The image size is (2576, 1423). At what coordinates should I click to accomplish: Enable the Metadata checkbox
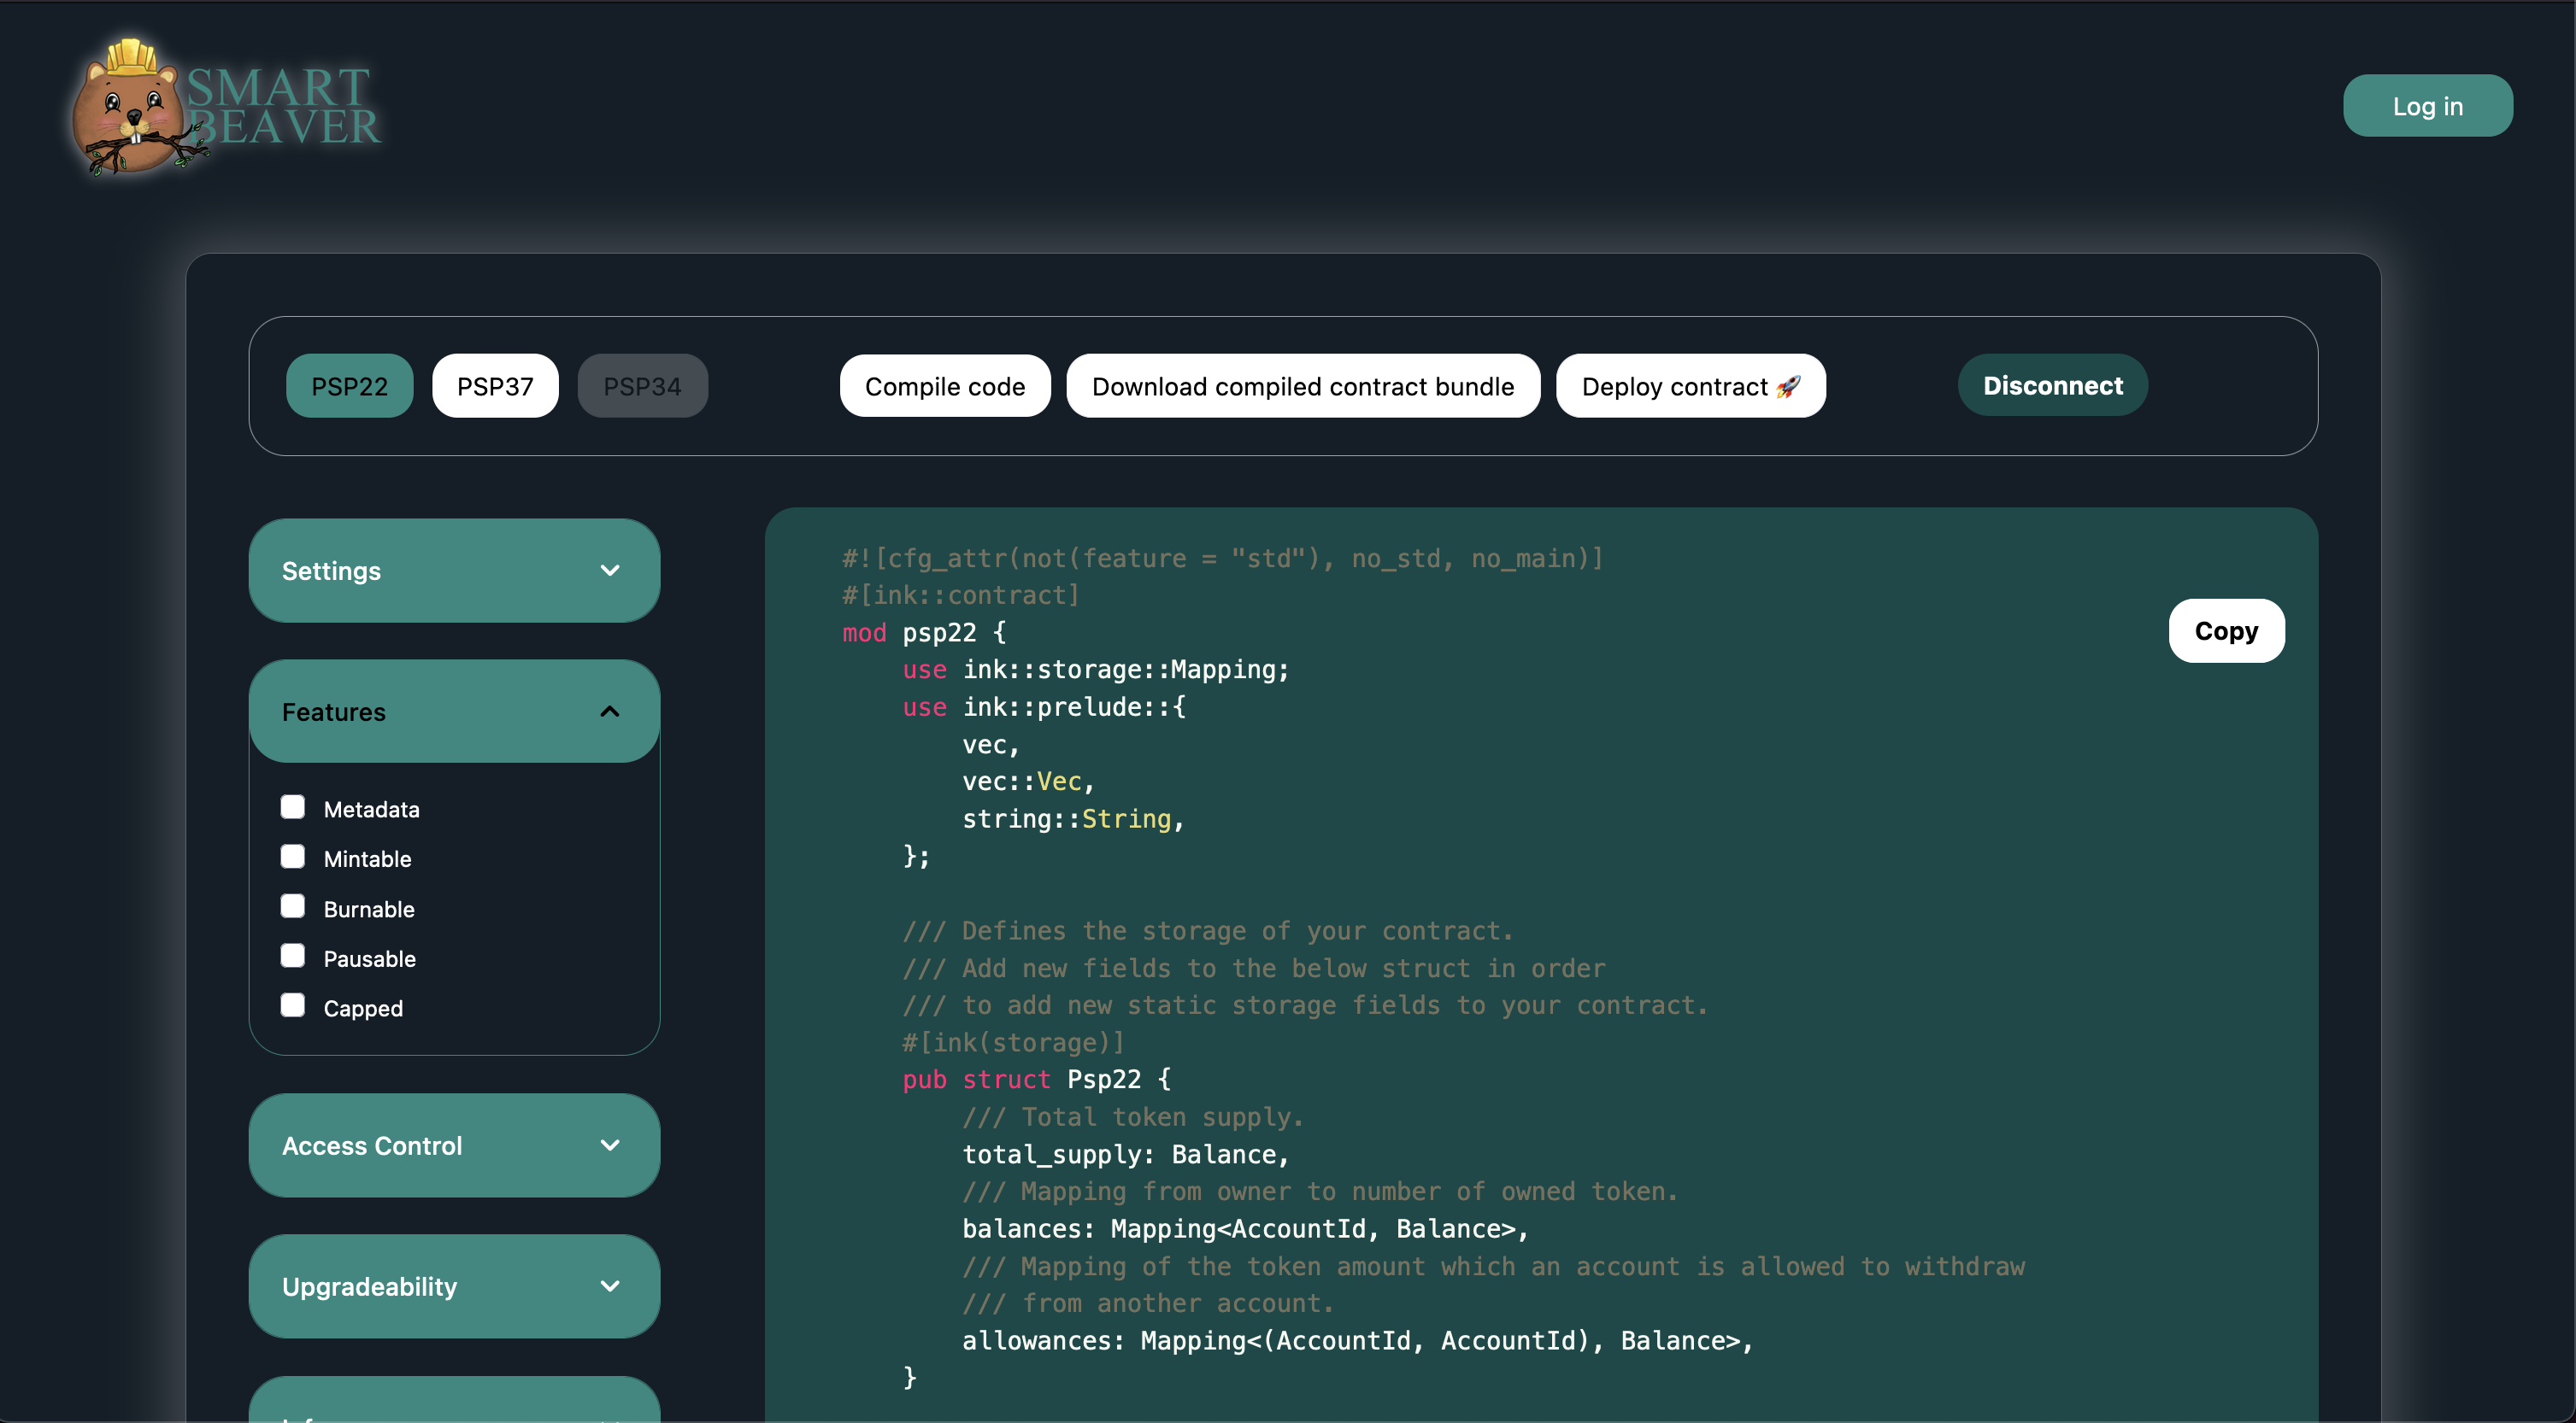[292, 807]
